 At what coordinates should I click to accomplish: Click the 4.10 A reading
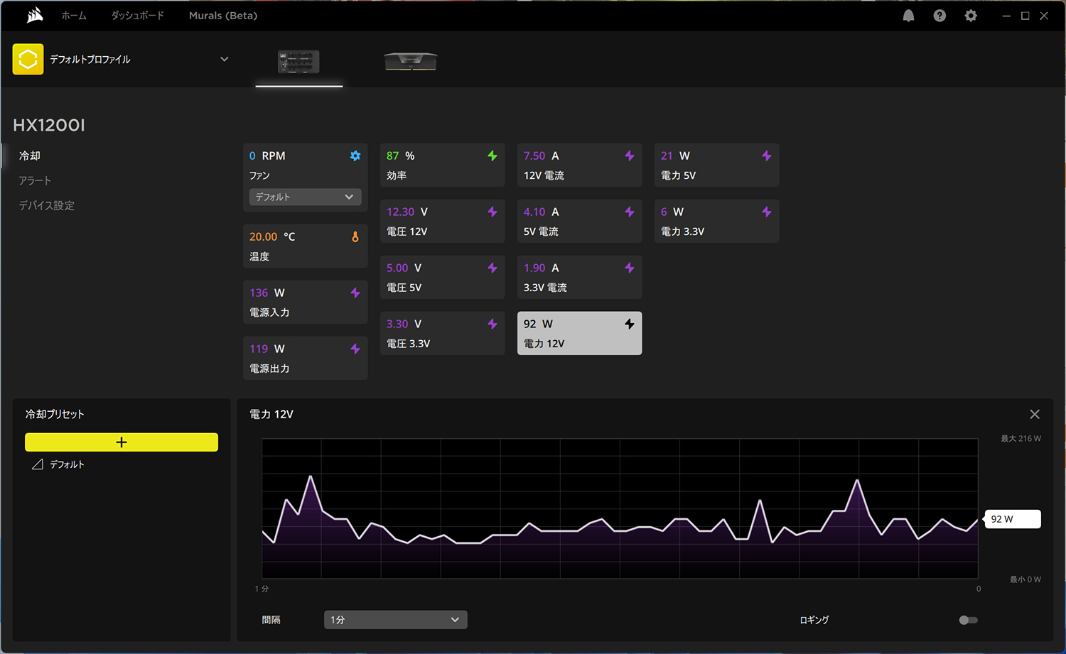click(x=542, y=212)
